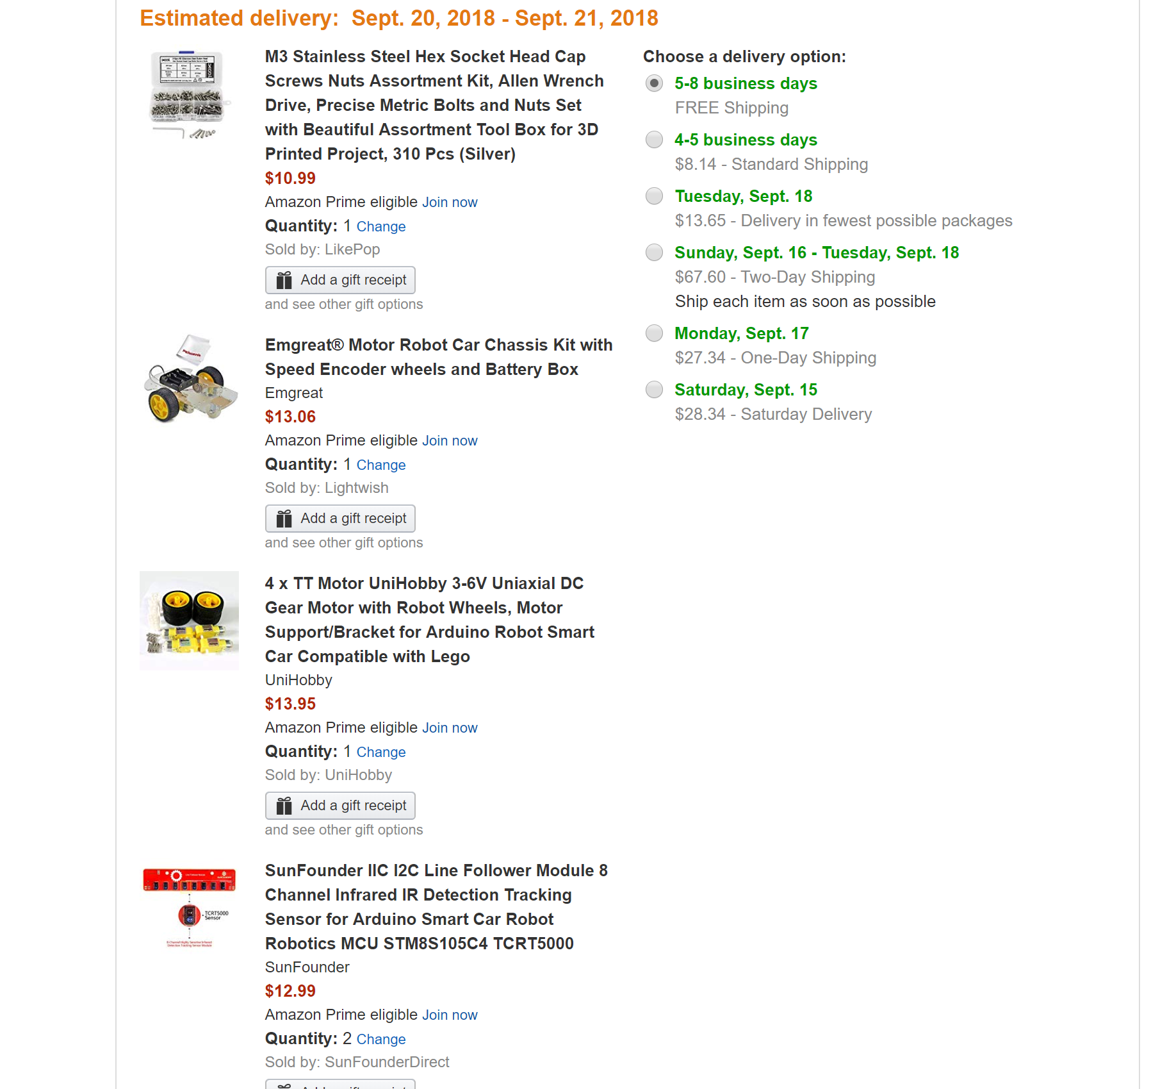Image resolution: width=1151 pixels, height=1089 pixels.
Task: Add a gift receipt for M3 screws kit
Action: tap(340, 280)
